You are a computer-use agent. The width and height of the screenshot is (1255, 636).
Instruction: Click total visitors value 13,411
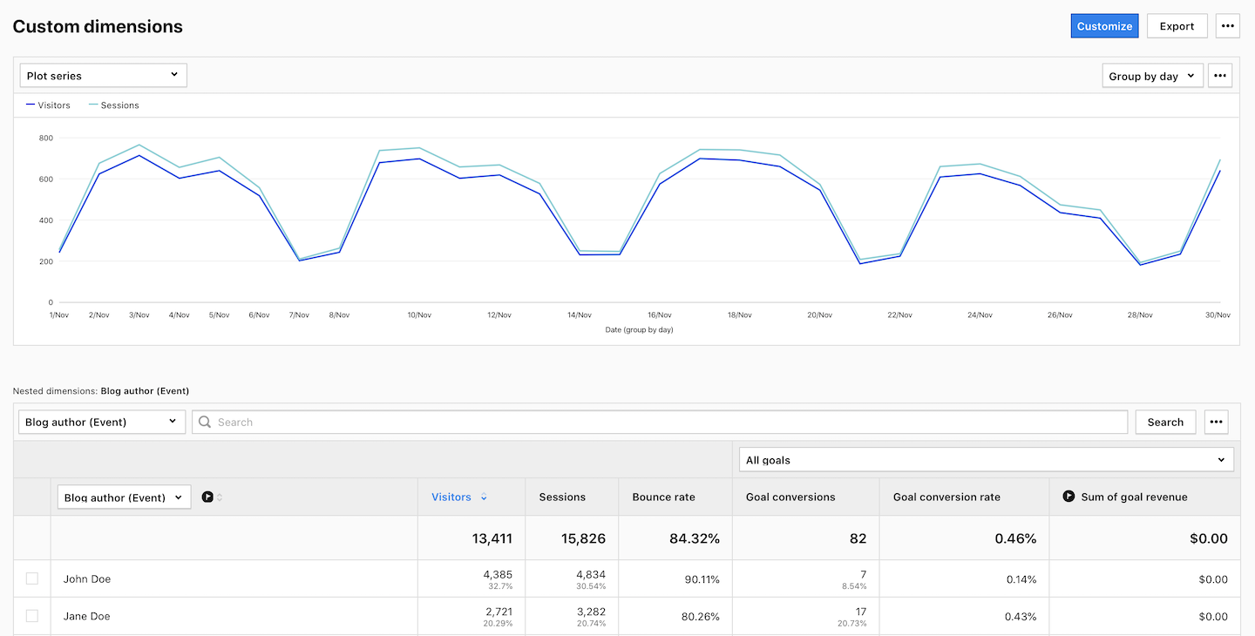[x=492, y=538]
